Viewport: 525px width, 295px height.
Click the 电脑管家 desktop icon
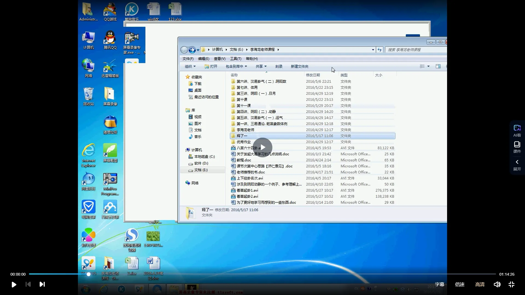pyautogui.click(x=88, y=210)
